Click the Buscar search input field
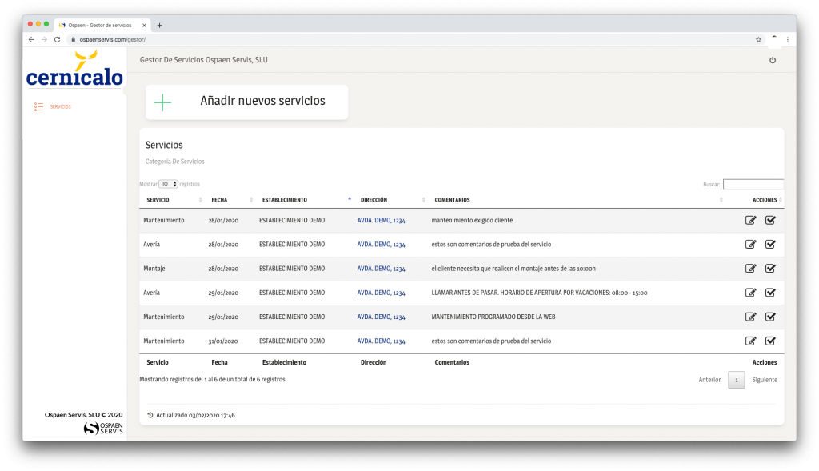819x471 pixels. tap(753, 184)
